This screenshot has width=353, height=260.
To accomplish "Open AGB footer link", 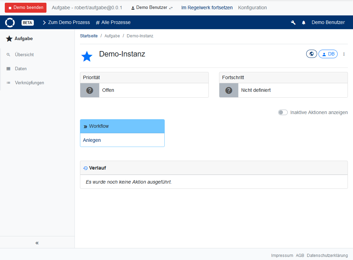I will pyautogui.click(x=300, y=256).
